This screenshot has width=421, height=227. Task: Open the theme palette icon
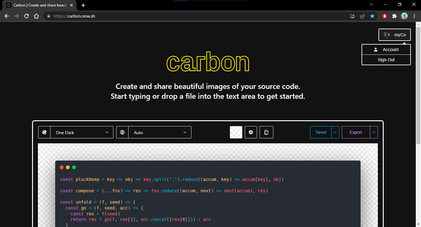click(44, 132)
